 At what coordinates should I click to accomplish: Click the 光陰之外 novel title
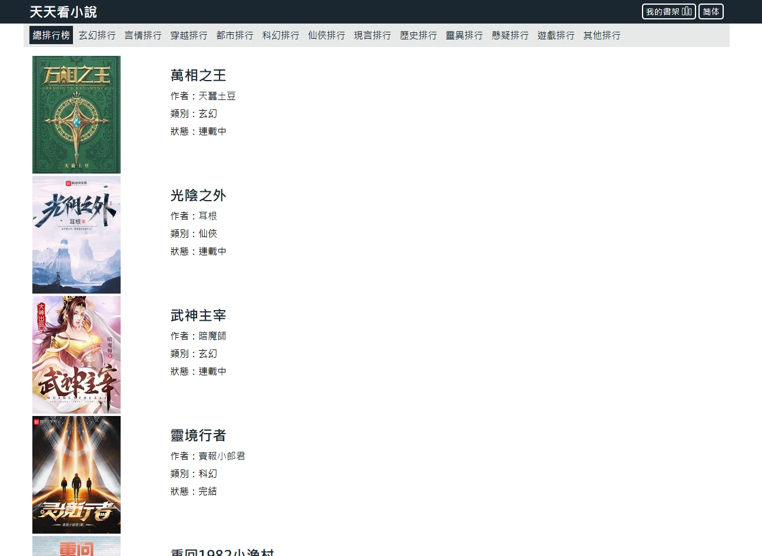(x=198, y=195)
